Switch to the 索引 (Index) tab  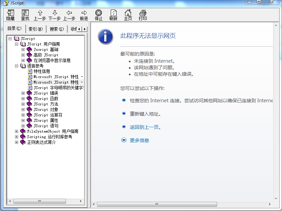36,29
